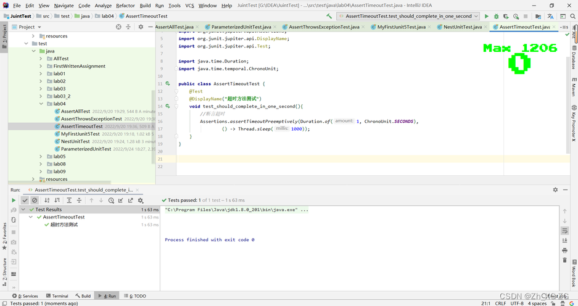578x306 pixels.
Task: Close the AssertTimeoutTest run tab
Action: (137, 190)
